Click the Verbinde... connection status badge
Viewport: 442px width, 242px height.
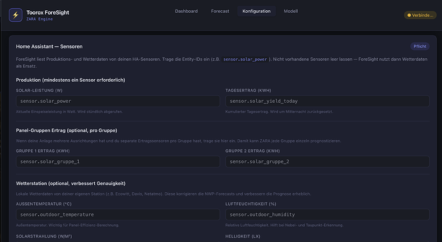[x=420, y=15]
